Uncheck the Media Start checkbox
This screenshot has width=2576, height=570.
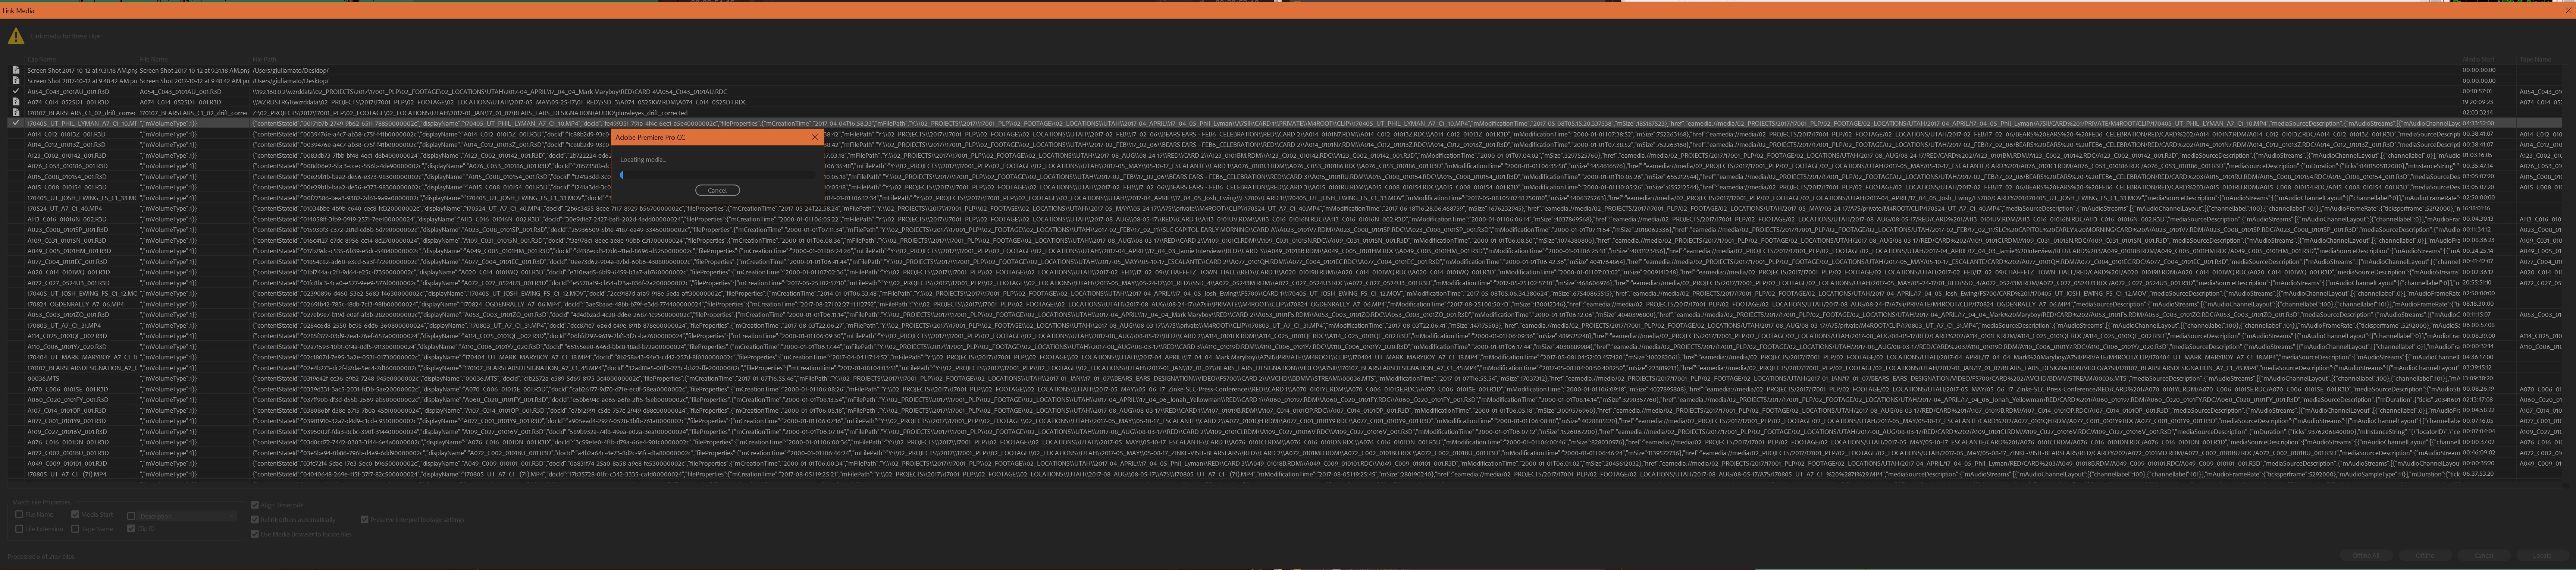click(75, 515)
